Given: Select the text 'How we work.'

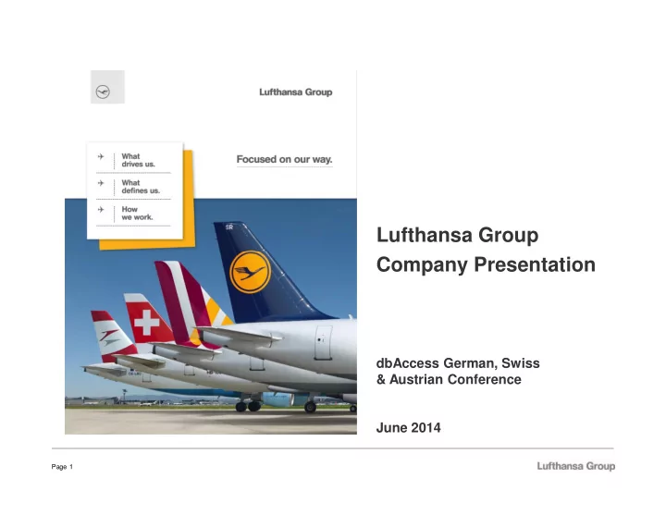Looking at the screenshot, I should tap(137, 214).
